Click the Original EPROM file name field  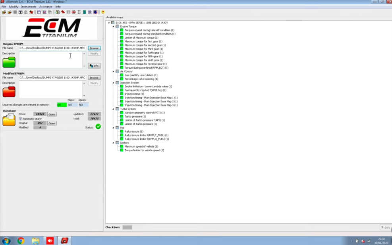pos(52,48)
